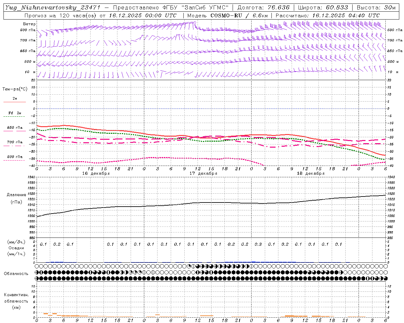
Task: Select the text Предоставлено ФГБУ "ЗапСиб УГМС"
Action: point(171,8)
